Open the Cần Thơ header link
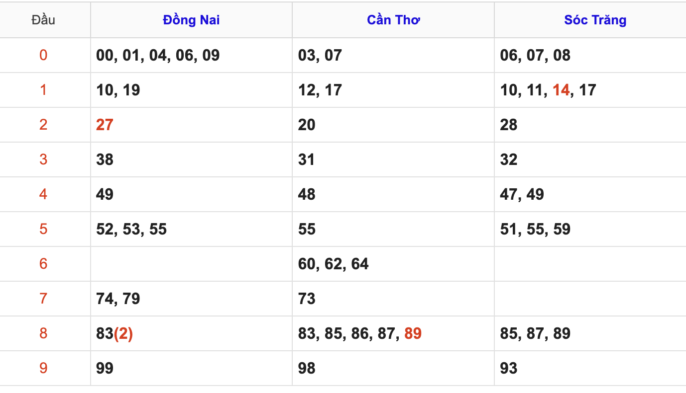This screenshot has width=686, height=393. coord(393,20)
